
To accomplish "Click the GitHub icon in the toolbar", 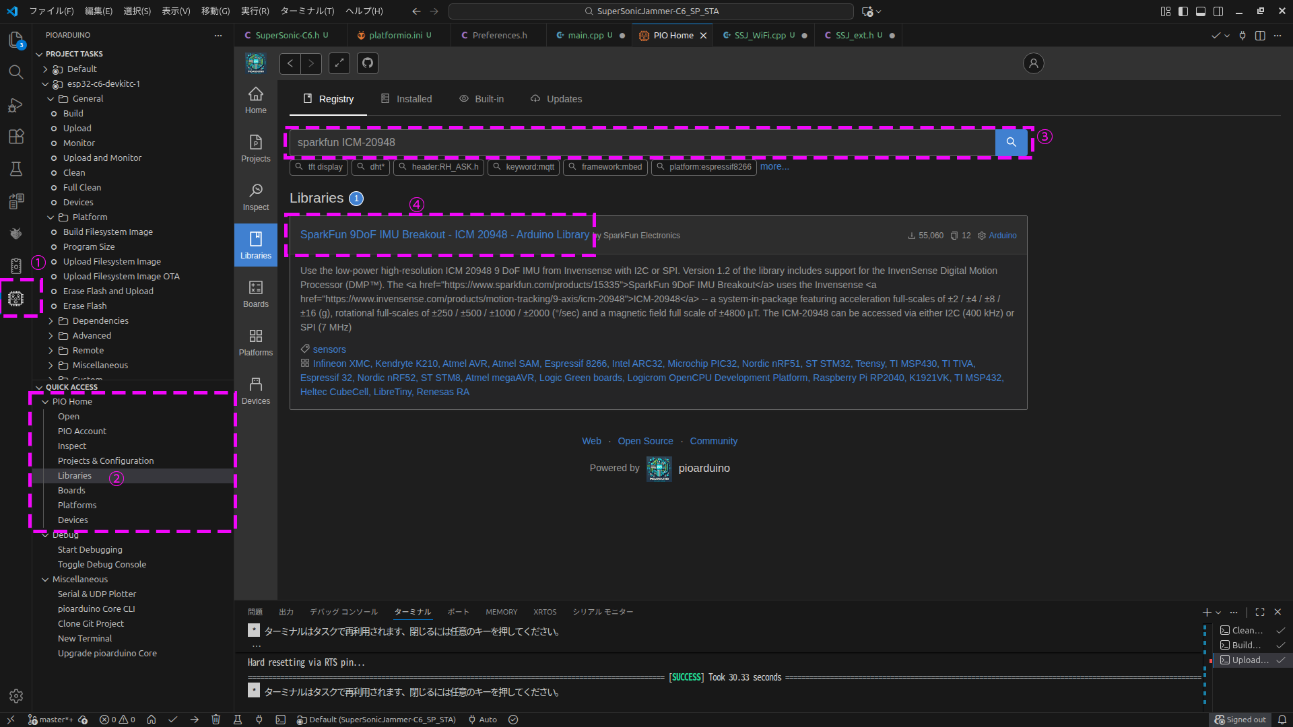I will coord(367,63).
